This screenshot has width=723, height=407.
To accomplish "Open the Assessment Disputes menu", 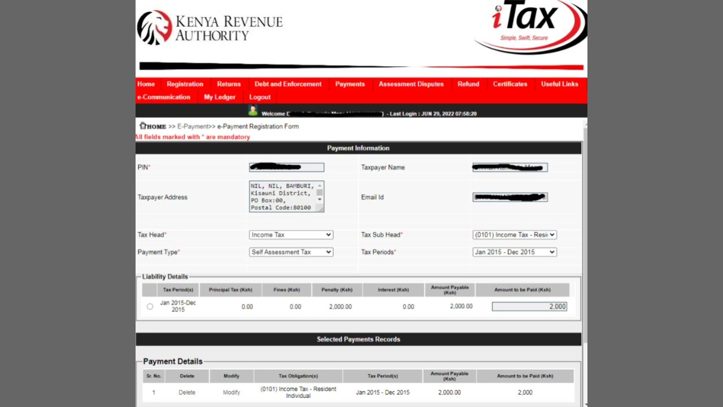I will (x=411, y=84).
